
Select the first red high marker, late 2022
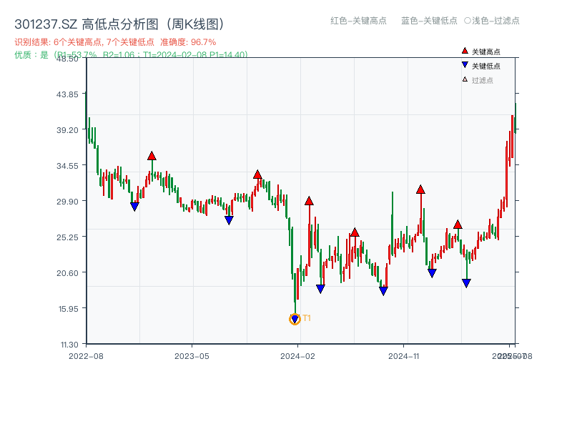tap(152, 156)
